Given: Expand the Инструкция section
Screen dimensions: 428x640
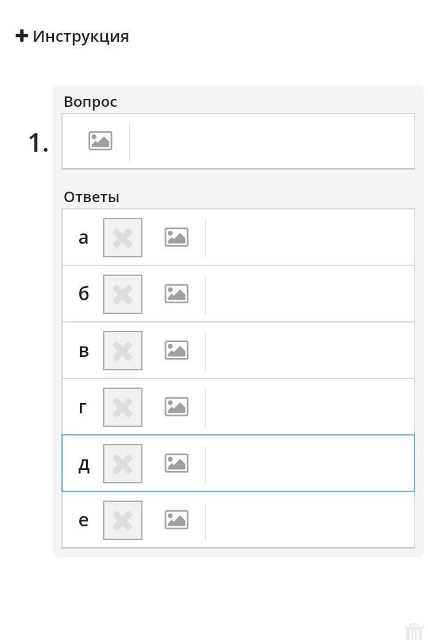Looking at the screenshot, I should (72, 36).
